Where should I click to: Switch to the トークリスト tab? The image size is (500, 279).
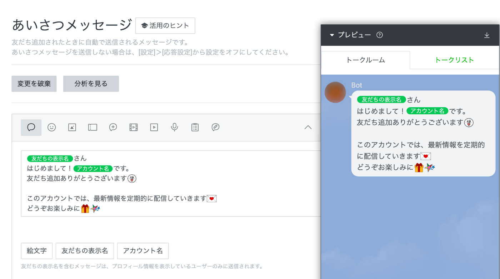[454, 60]
